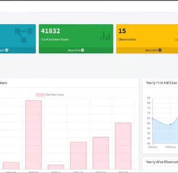The image size is (178, 173).
Task: Click the 'January' axis label
Action: [x=152, y=147]
